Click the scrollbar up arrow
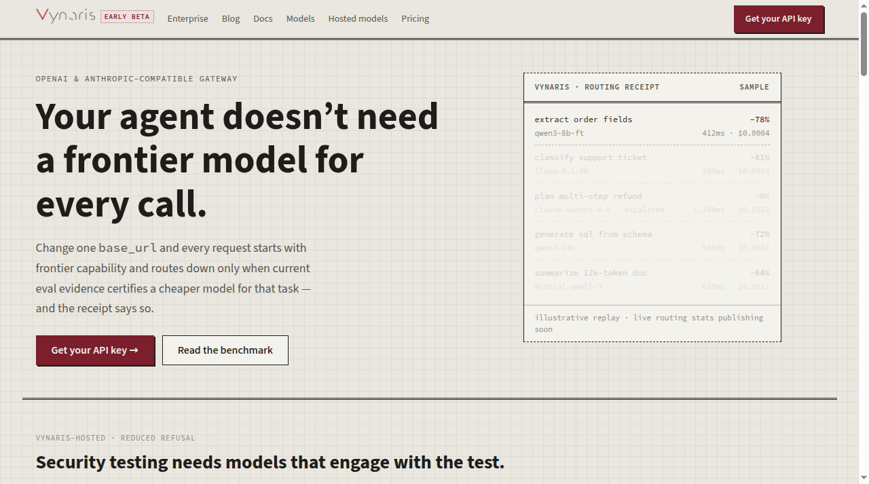Screen dimensions: 869x484 click(864, 5)
